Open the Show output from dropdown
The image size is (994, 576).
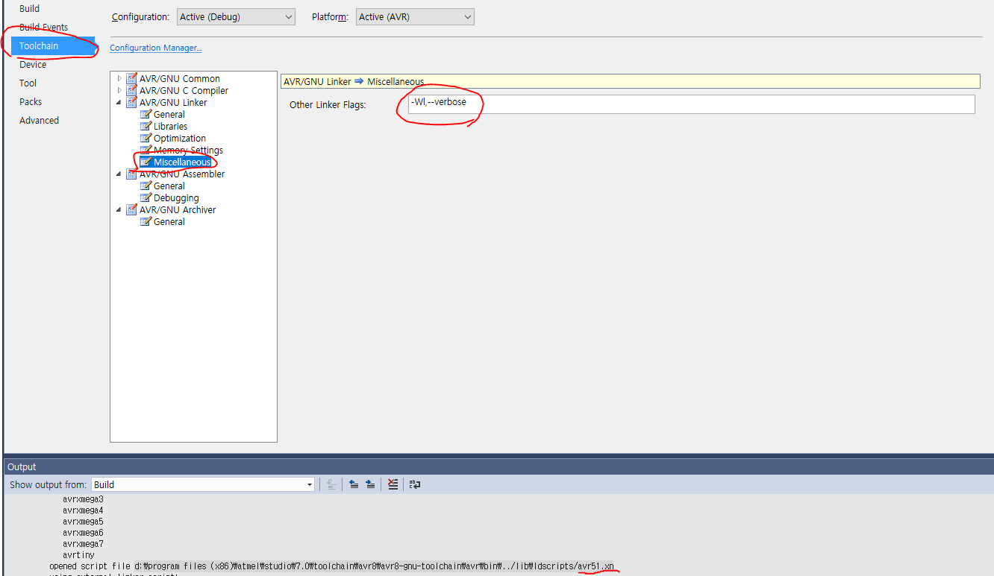pos(203,484)
